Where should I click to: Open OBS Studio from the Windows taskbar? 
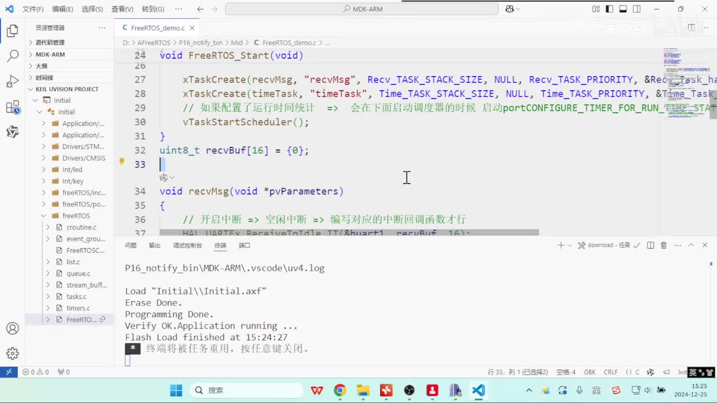pyautogui.click(x=409, y=390)
